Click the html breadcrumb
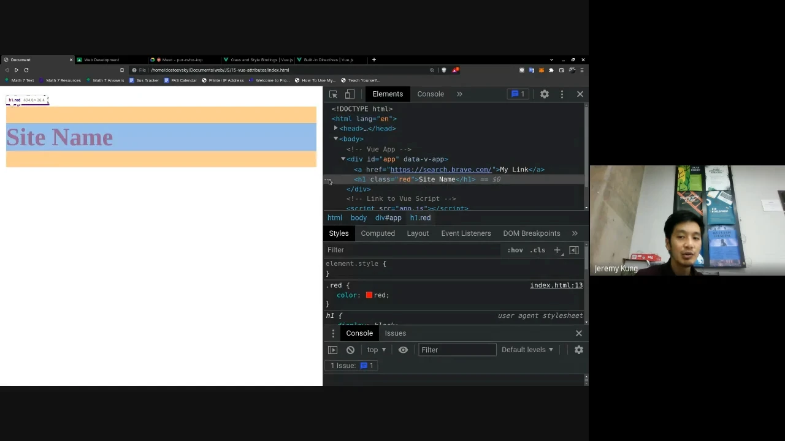The width and height of the screenshot is (785, 441). pos(335,217)
